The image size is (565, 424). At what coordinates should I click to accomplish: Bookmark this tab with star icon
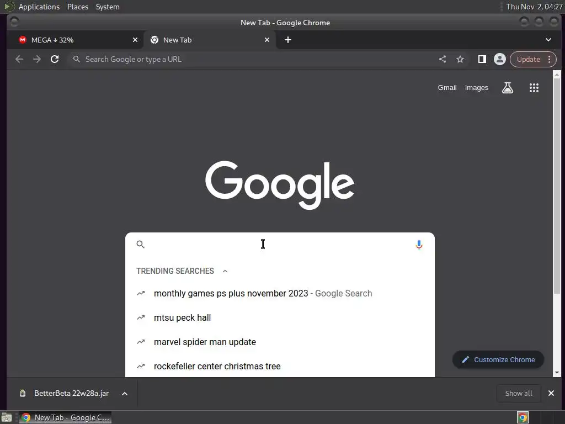click(x=460, y=59)
